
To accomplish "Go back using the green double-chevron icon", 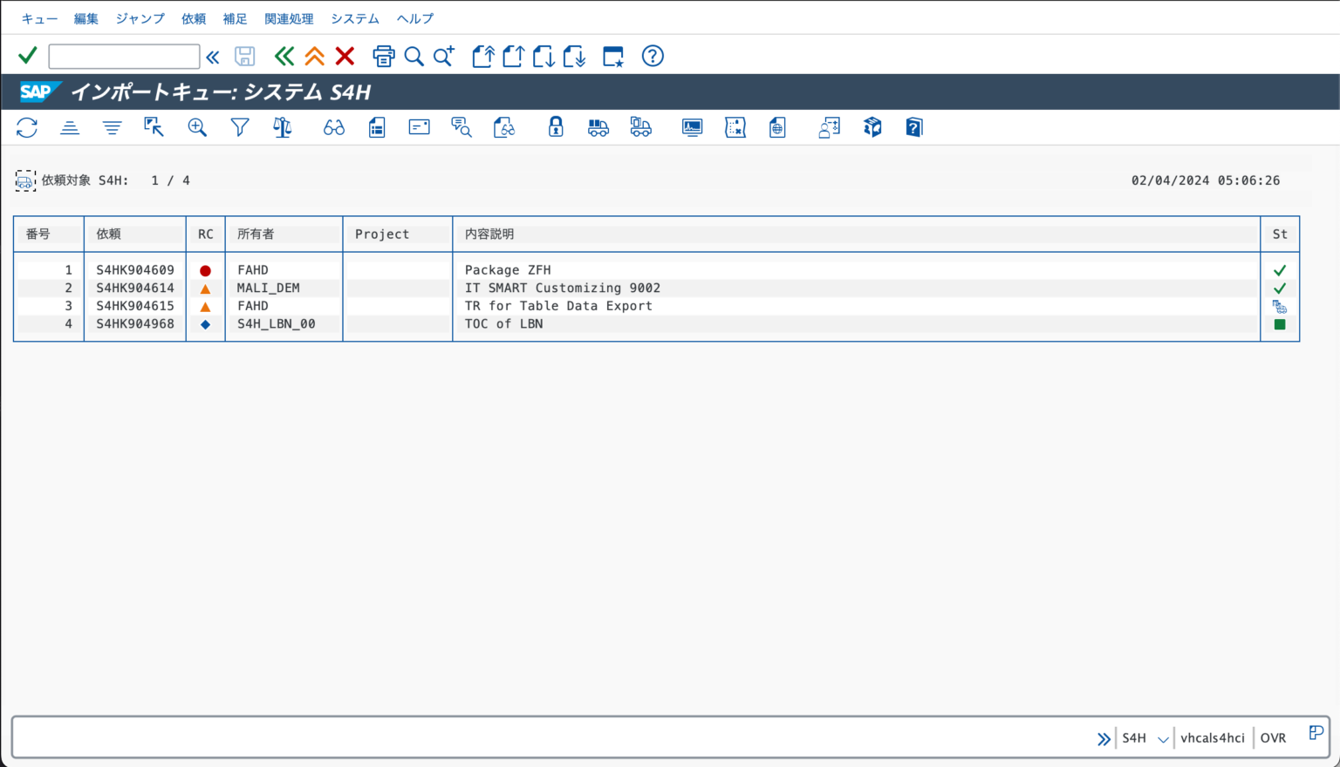I will point(284,56).
